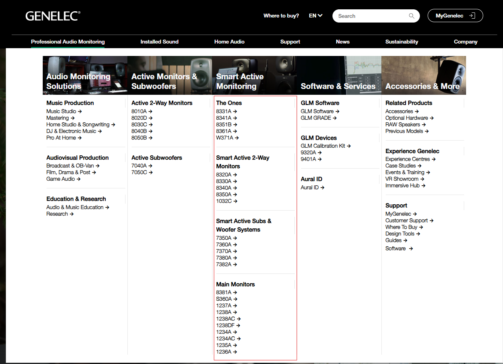This screenshot has width=503, height=364.
Task: Focus the Search input field
Action: pos(376,16)
